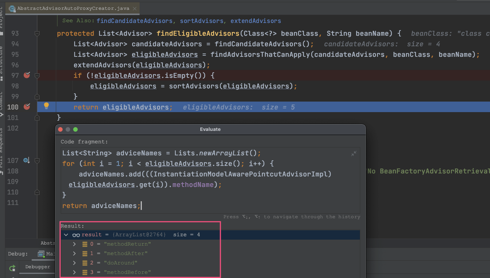Select the result = {ArrayList@2764} row
Viewport: 490px width, 278px height.
click(210, 235)
